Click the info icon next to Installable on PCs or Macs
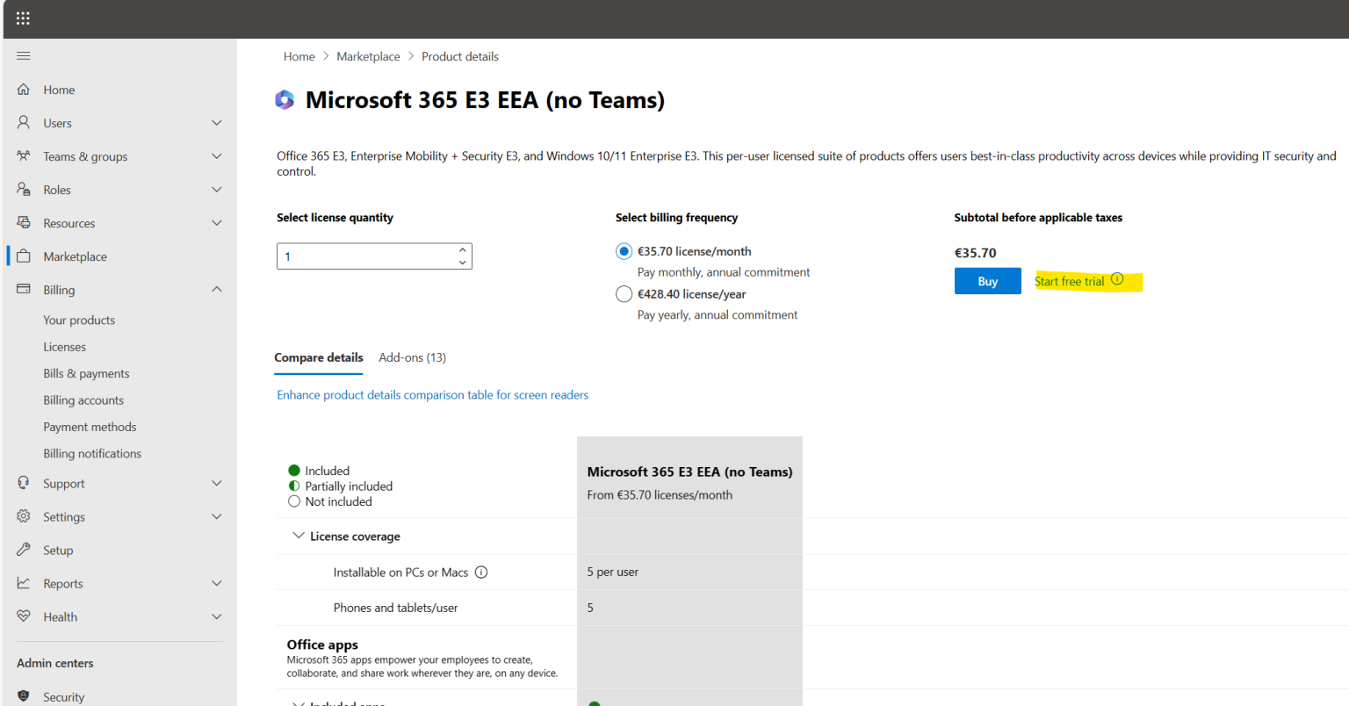The width and height of the screenshot is (1349, 706). 480,571
